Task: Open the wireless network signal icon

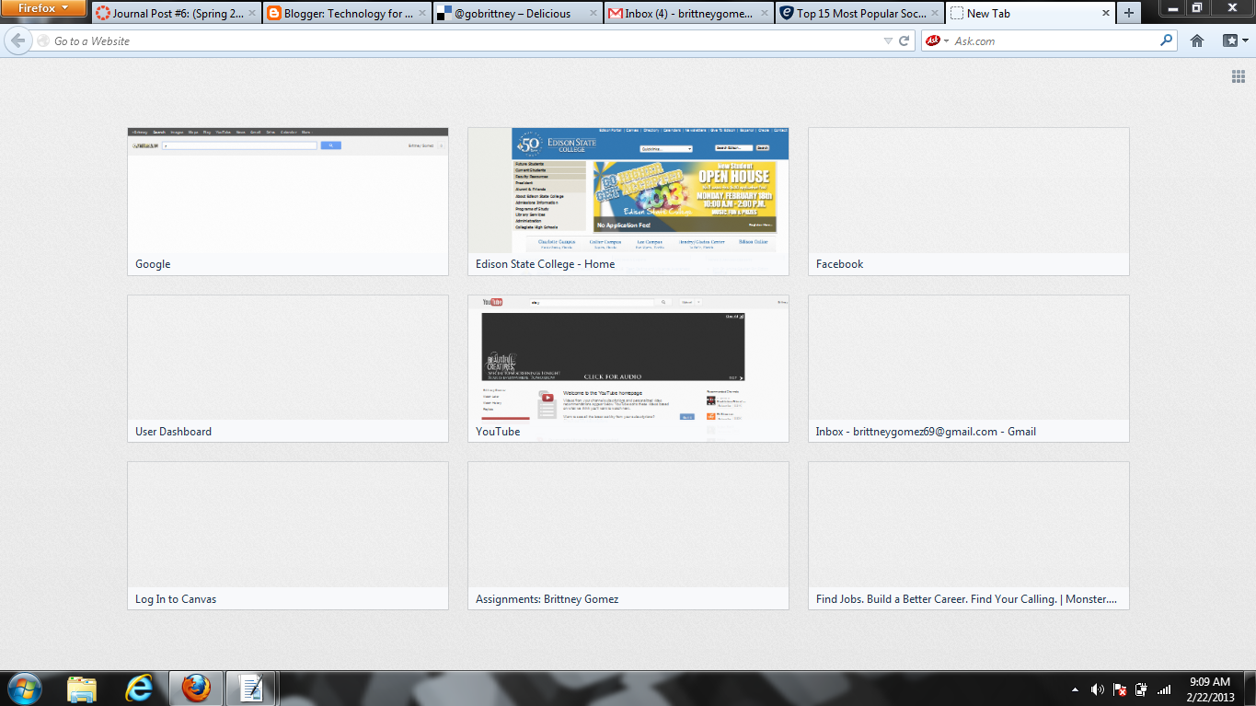Action: point(1164,689)
